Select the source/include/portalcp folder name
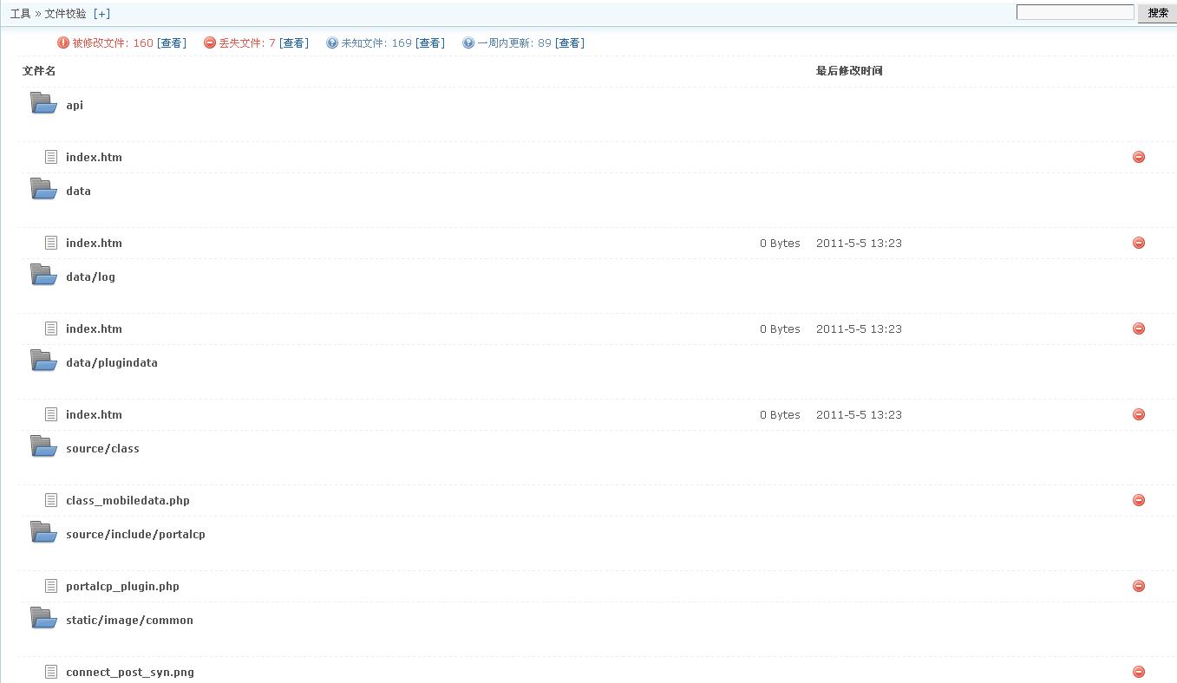1177x683 pixels. click(135, 534)
